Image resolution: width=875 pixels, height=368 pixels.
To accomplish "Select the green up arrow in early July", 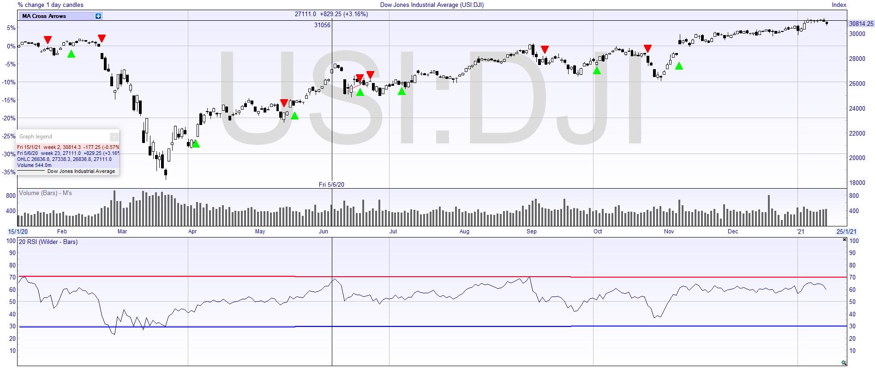I will point(402,91).
